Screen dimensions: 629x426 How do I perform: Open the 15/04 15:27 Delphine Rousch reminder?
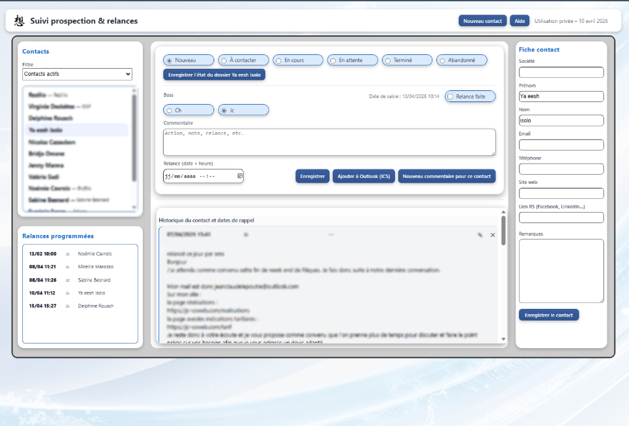coord(80,306)
